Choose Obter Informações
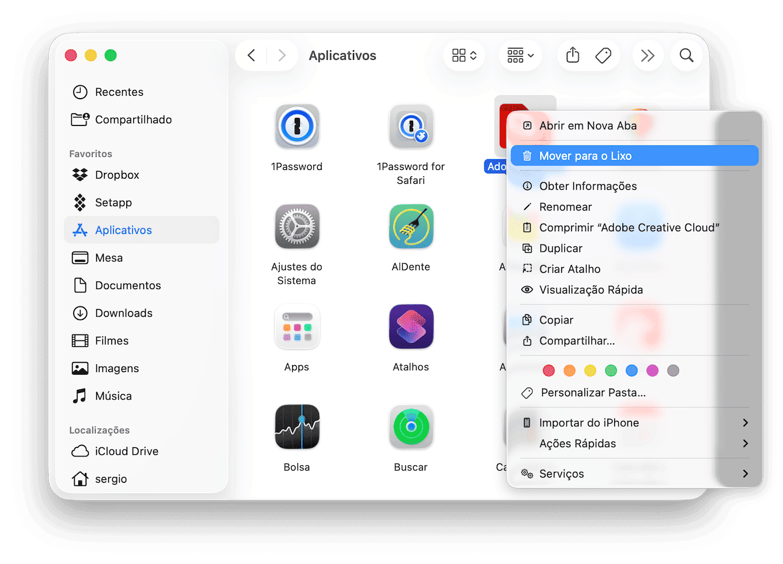Image resolution: width=783 pixels, height=564 pixels. [635, 186]
